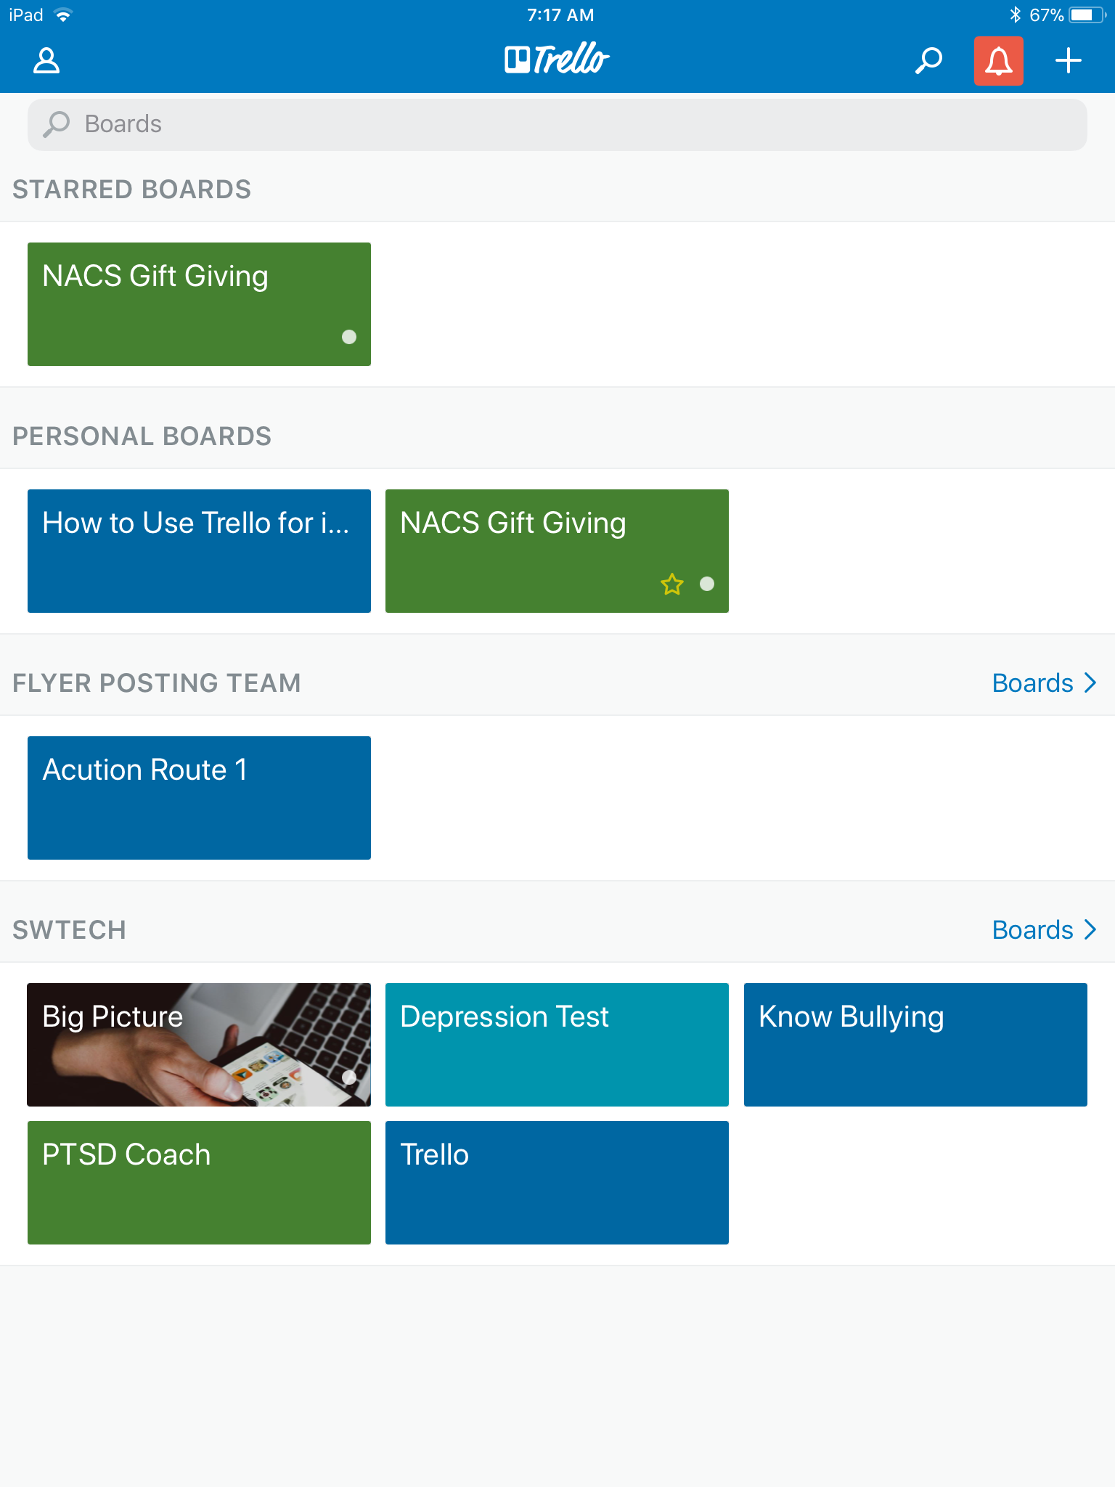Image resolution: width=1115 pixels, height=1487 pixels.
Task: Open the Acution Route 1 board
Action: coord(199,798)
